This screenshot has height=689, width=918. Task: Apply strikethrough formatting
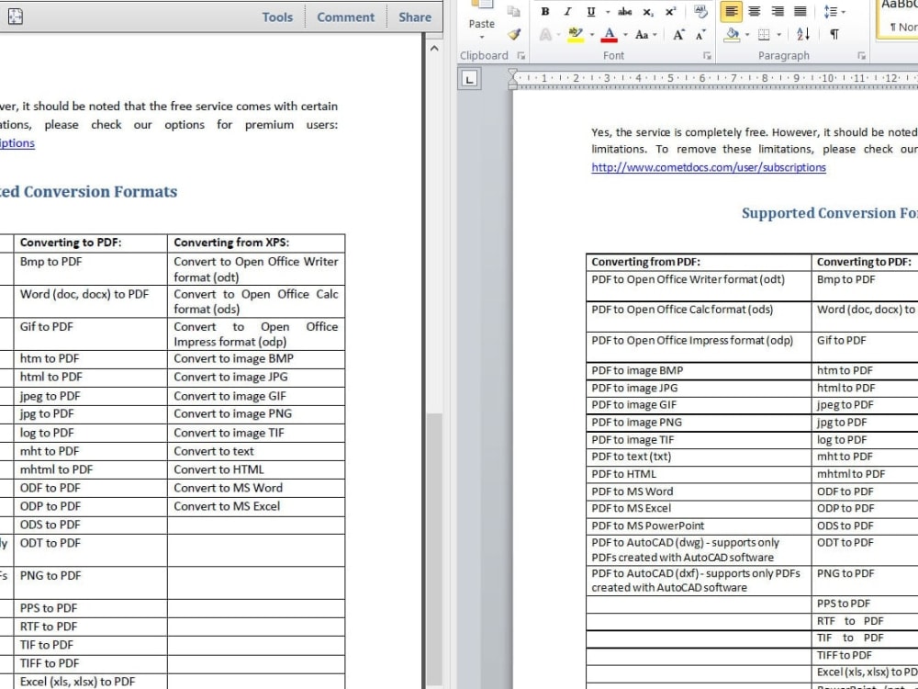coord(624,12)
